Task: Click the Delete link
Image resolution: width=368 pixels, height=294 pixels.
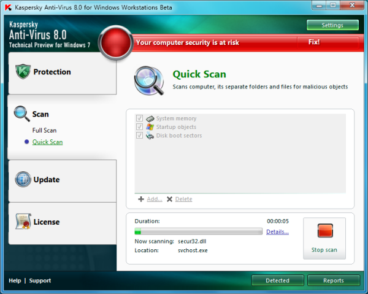Action: click(183, 199)
